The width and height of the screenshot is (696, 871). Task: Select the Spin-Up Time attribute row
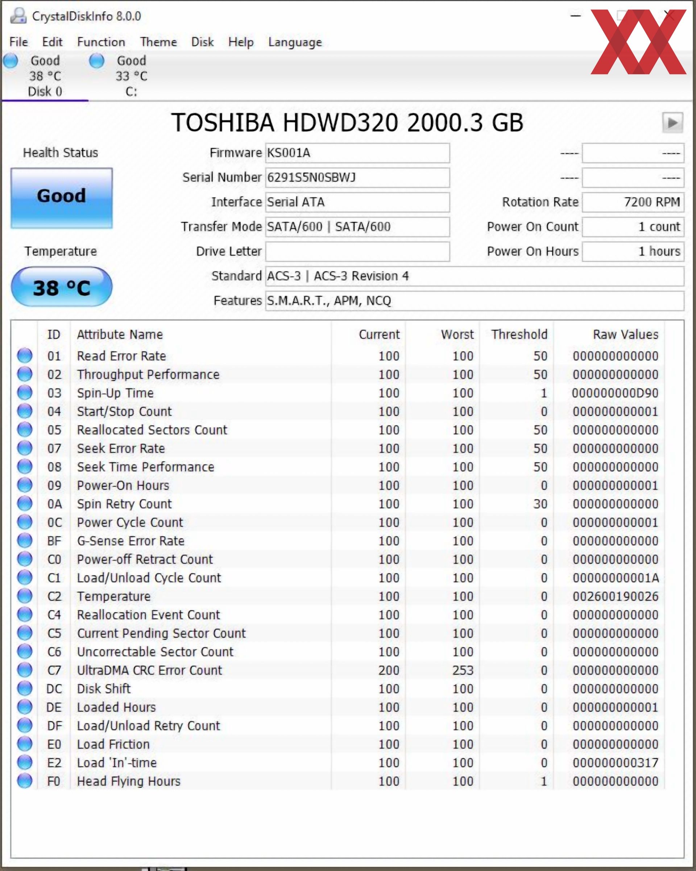pyautogui.click(x=116, y=393)
